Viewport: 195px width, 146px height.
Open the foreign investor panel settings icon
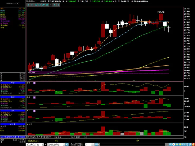point(34,83)
